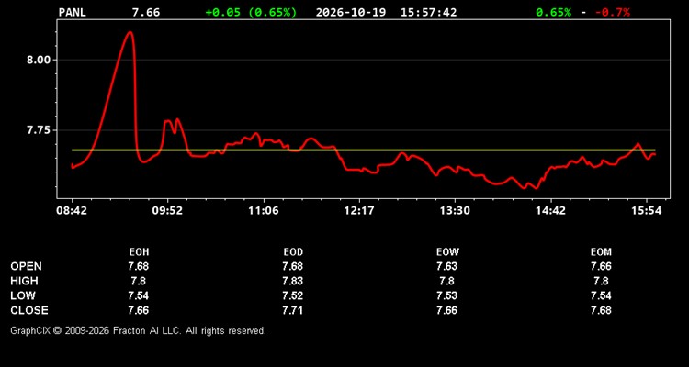The image size is (689, 367).
Task: Select the EOM column header
Action: [601, 252]
